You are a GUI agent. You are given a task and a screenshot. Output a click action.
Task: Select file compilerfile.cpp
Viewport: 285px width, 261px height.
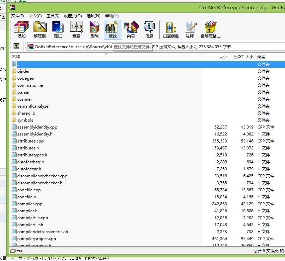pyautogui.click(x=33, y=218)
